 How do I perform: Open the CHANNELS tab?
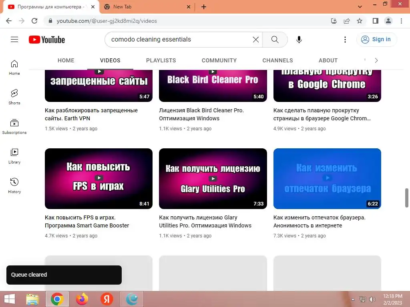tap(278, 61)
